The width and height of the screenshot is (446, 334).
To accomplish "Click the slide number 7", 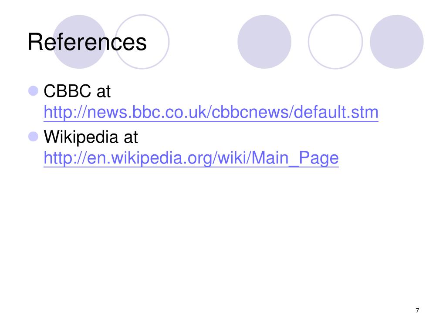I will click(417, 311).
